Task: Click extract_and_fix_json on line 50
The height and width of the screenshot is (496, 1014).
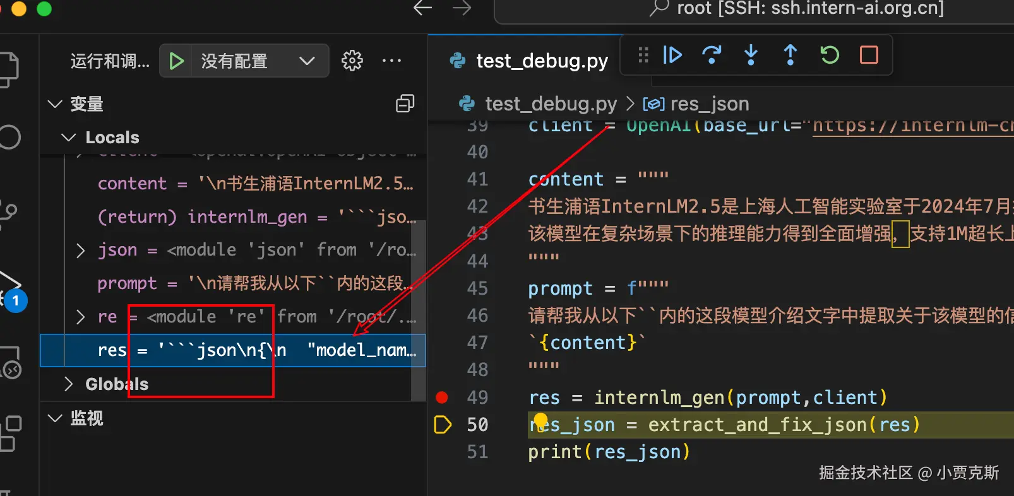Action: (758, 425)
